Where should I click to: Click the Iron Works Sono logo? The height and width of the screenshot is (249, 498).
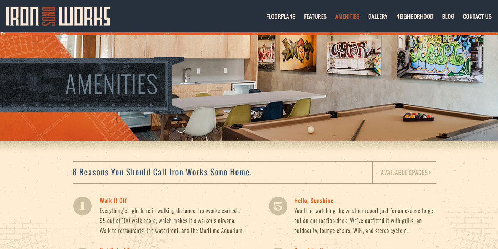(x=58, y=16)
